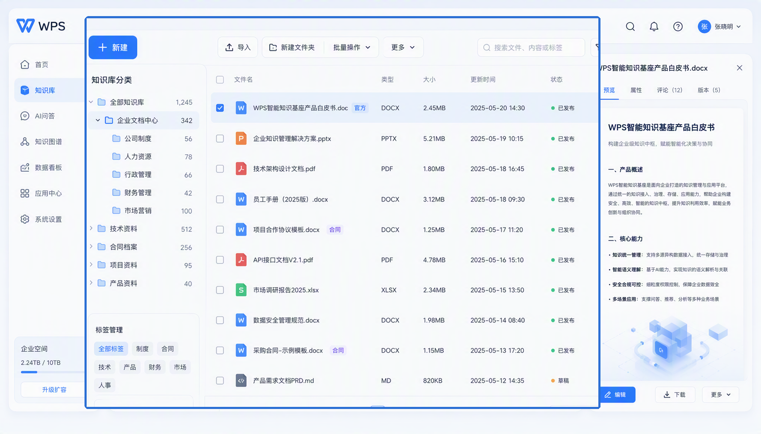Click PDF icon of 技术架构设计文档.pdf
The height and width of the screenshot is (434, 761).
(241, 169)
